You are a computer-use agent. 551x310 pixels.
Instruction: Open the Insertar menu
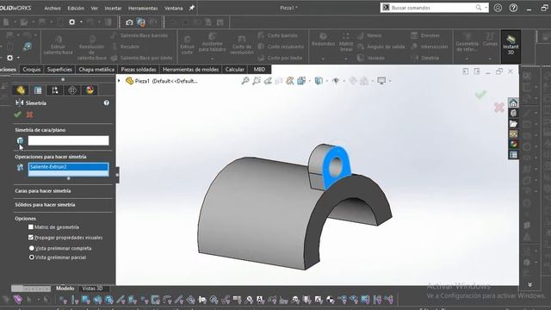[x=113, y=8]
